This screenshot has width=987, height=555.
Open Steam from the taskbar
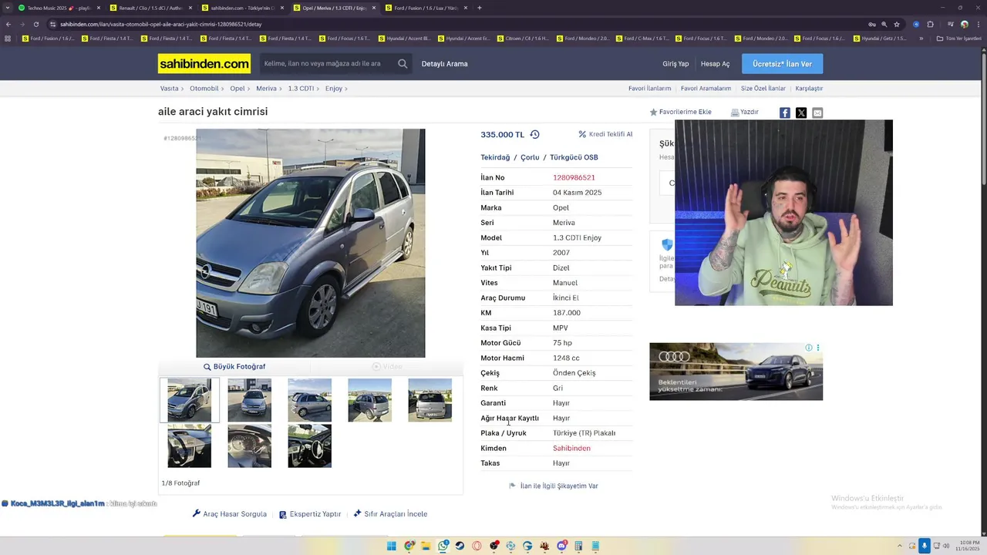[x=460, y=546]
